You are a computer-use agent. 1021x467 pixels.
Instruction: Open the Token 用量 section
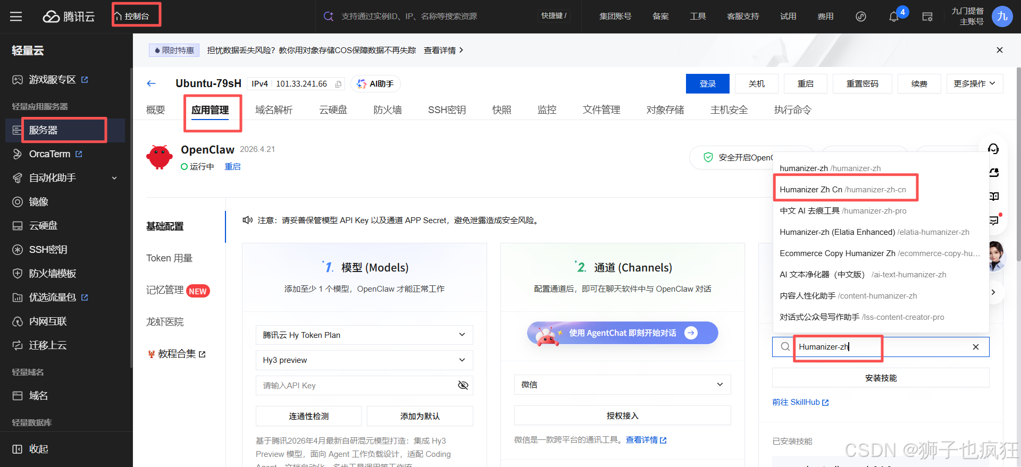169,258
